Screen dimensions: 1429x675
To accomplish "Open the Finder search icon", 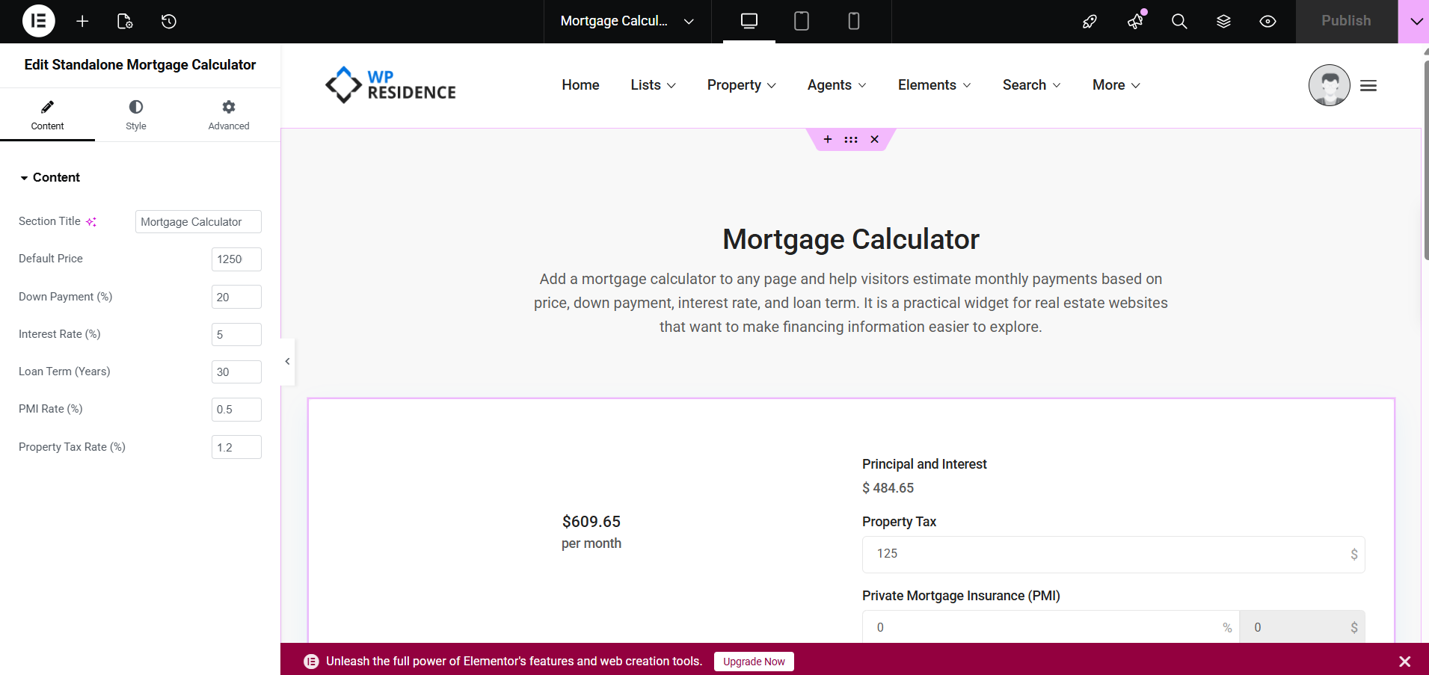I will (1179, 21).
